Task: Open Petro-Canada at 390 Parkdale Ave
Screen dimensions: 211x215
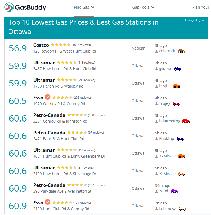Action: [x=49, y=185]
